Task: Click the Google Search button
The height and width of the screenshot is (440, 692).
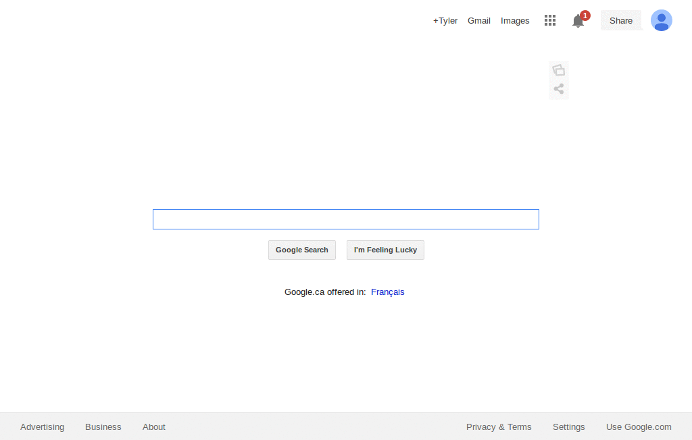Action: point(302,250)
